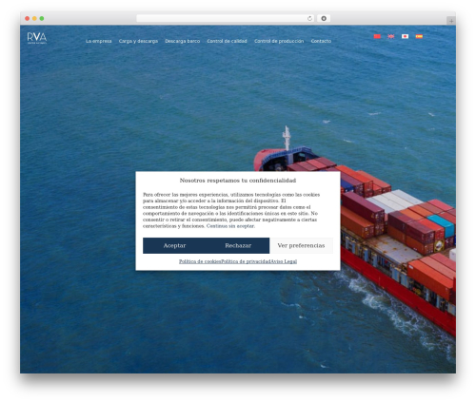Open the Política de cookies link
The height and width of the screenshot is (402, 476).
(x=200, y=261)
